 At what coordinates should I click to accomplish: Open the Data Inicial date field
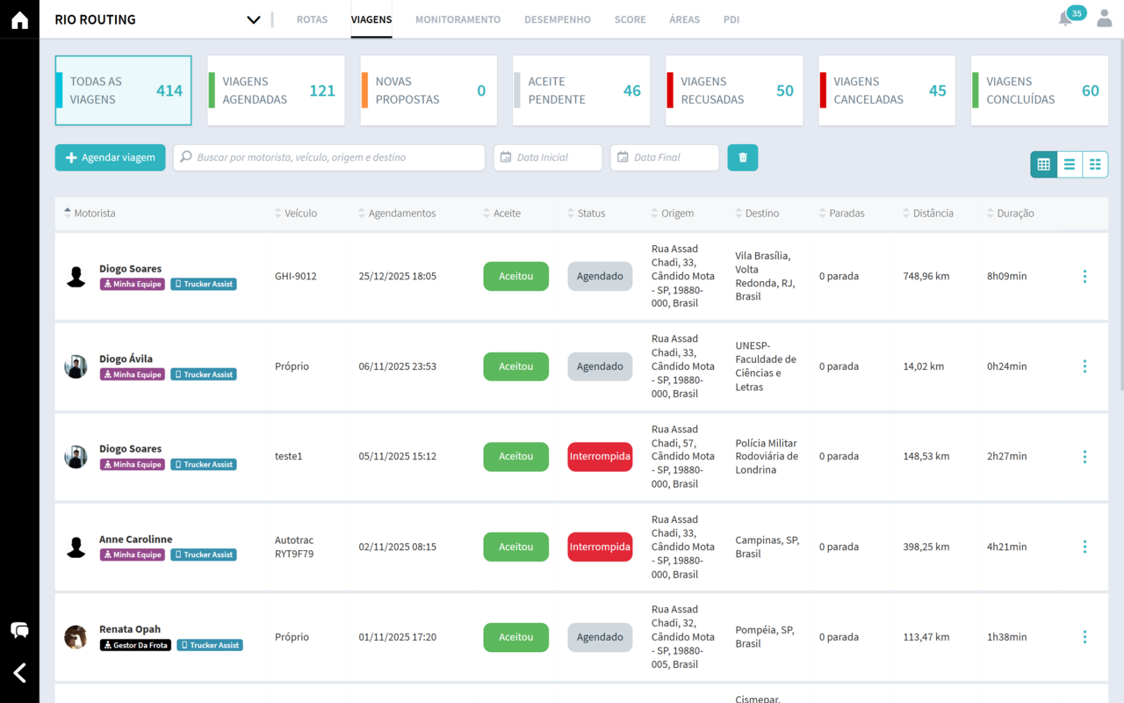click(548, 157)
